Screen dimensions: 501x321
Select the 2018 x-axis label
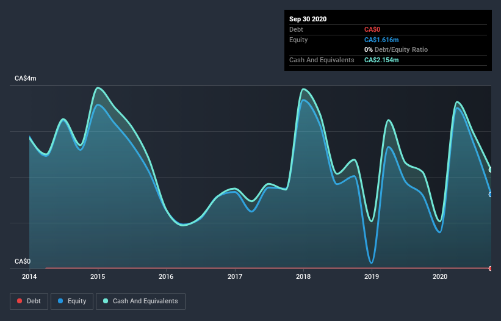(303, 276)
